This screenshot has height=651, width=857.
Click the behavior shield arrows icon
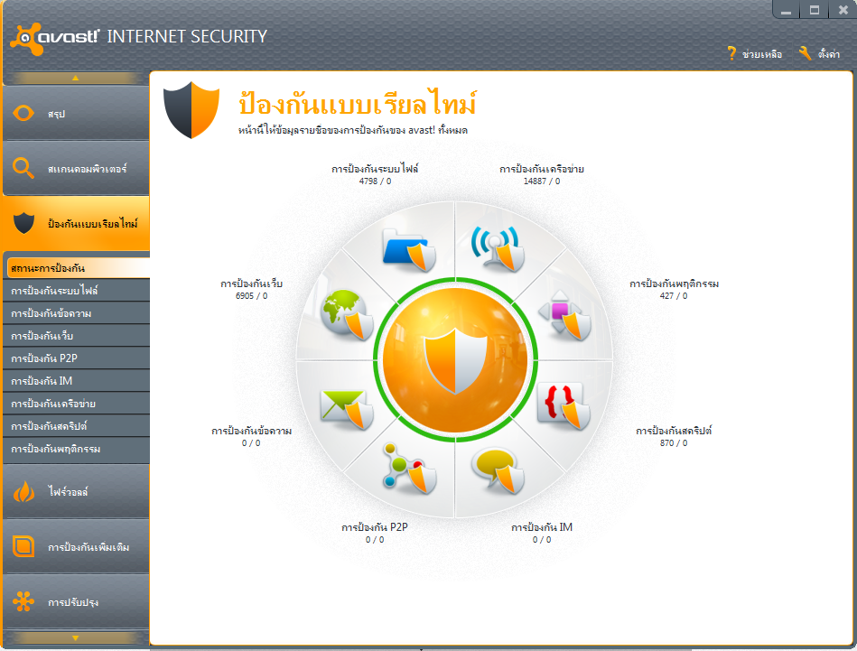click(564, 315)
